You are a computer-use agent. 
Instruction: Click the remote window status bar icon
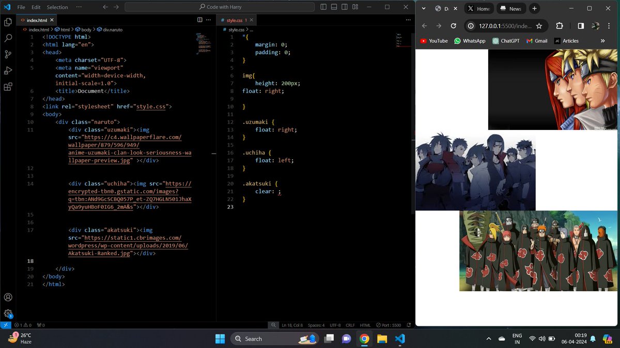pos(5,325)
